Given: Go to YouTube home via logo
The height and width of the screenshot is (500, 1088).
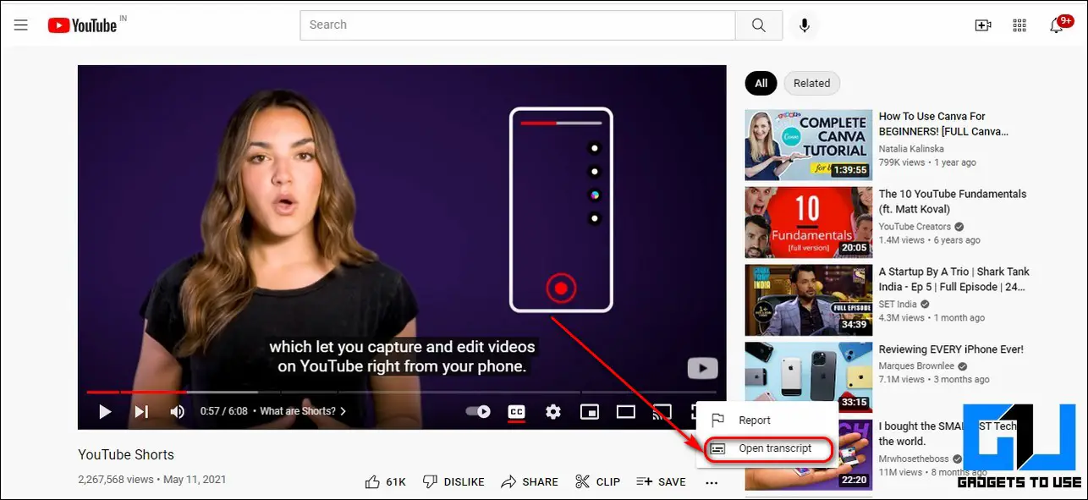Looking at the screenshot, I should click(83, 25).
